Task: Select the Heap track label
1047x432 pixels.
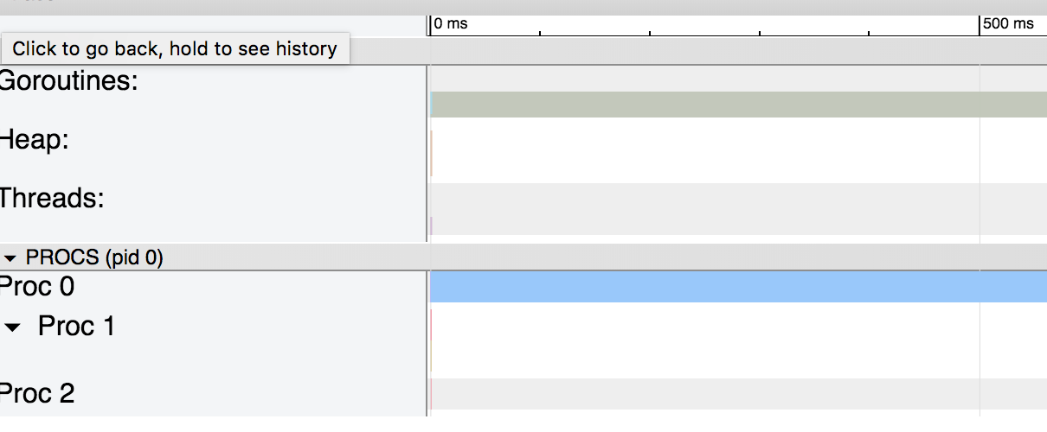Action: point(35,140)
